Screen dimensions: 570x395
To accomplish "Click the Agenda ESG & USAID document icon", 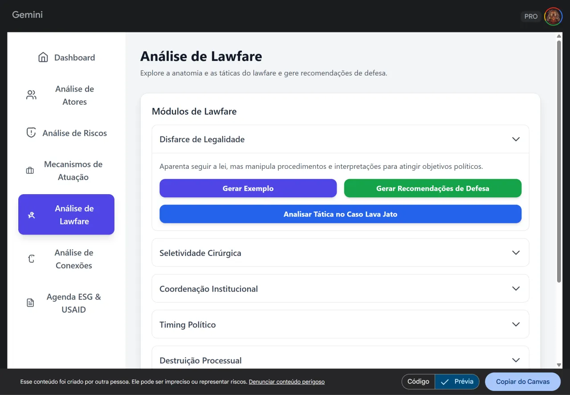I will [30, 303].
